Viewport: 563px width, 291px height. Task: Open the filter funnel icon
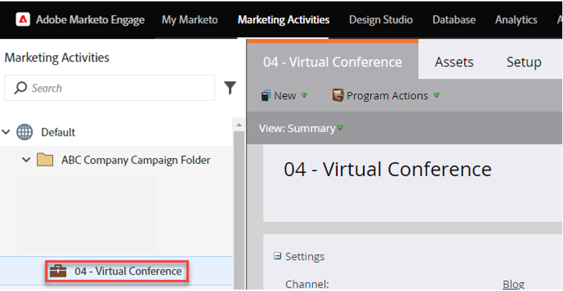pyautogui.click(x=230, y=88)
